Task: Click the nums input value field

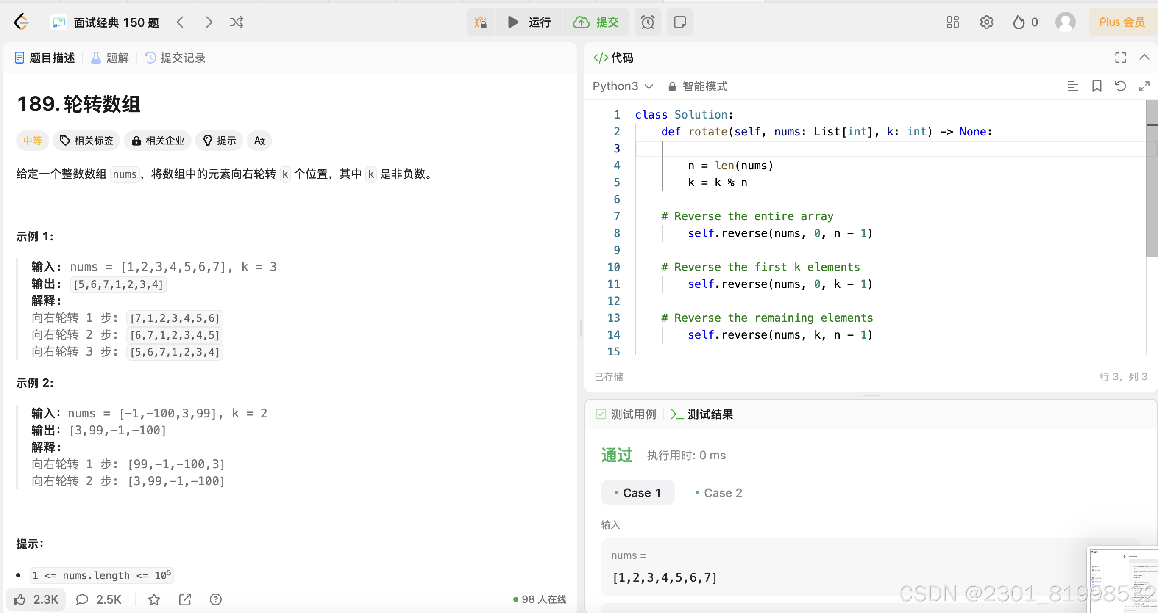Action: pos(665,577)
